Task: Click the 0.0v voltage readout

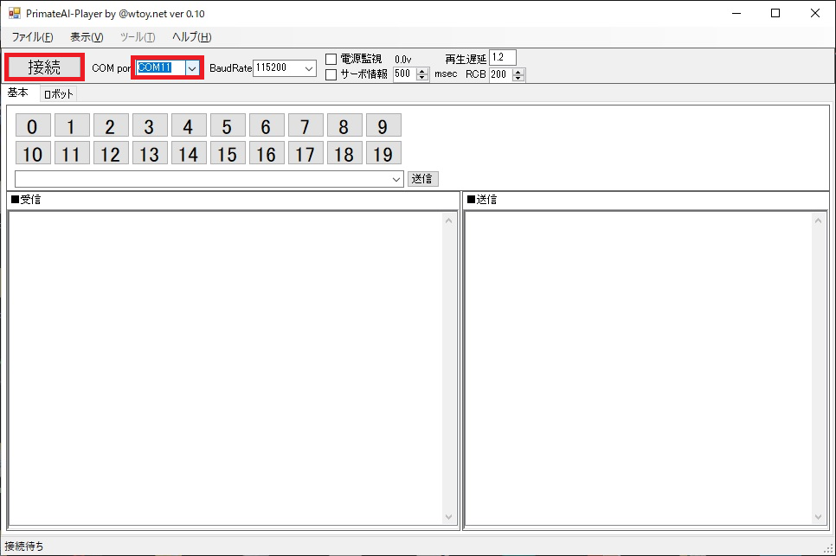Action: 403,60
